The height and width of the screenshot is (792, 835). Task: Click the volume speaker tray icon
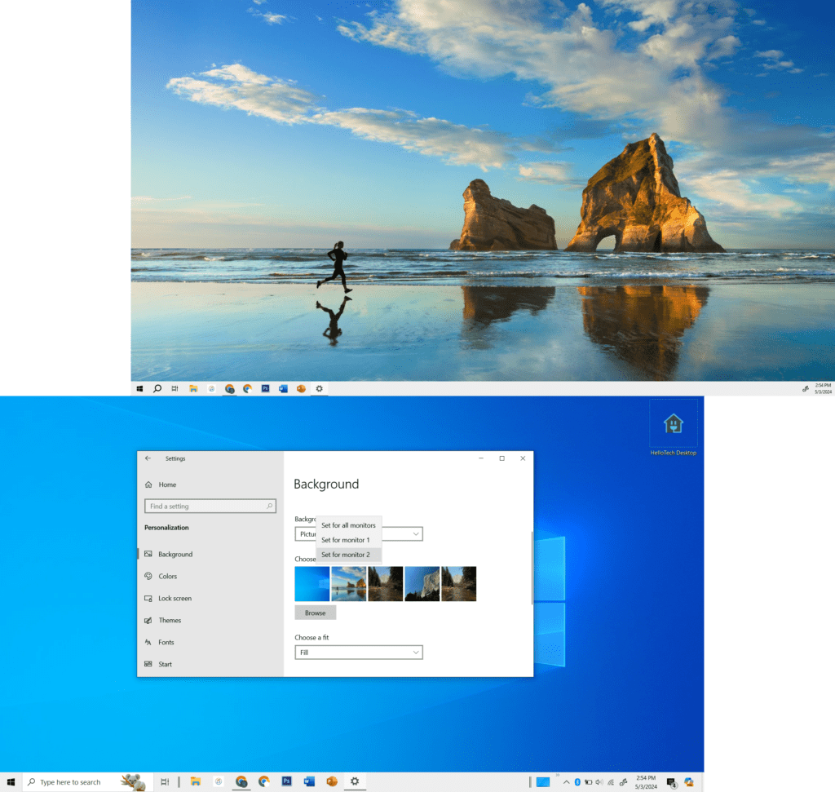click(x=599, y=782)
